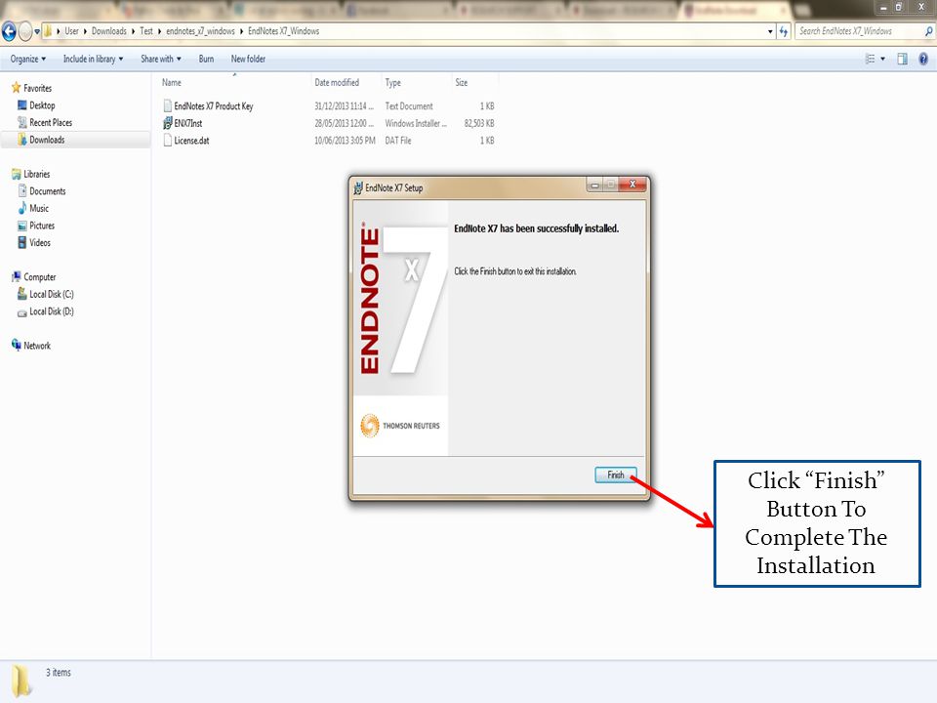Image resolution: width=937 pixels, height=703 pixels.
Task: Click the Network icon in sidebar
Action: [17, 345]
